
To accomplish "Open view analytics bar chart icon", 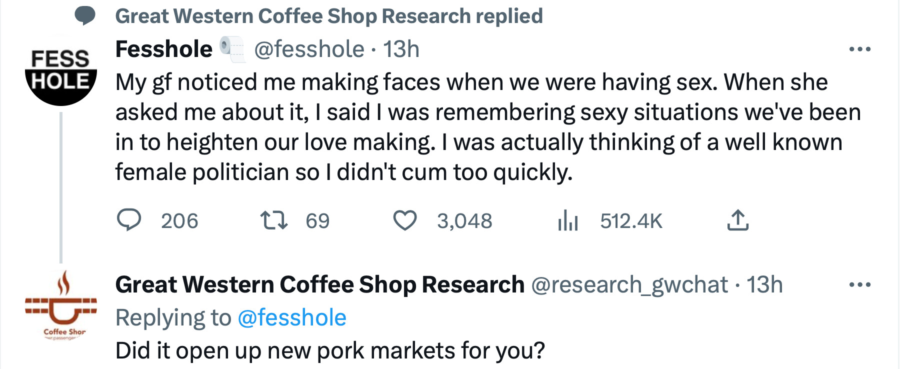I will click(568, 220).
